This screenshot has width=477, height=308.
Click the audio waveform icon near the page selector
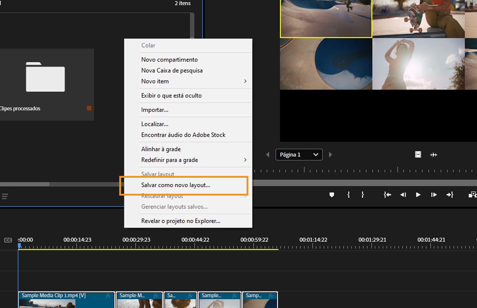[434, 154]
